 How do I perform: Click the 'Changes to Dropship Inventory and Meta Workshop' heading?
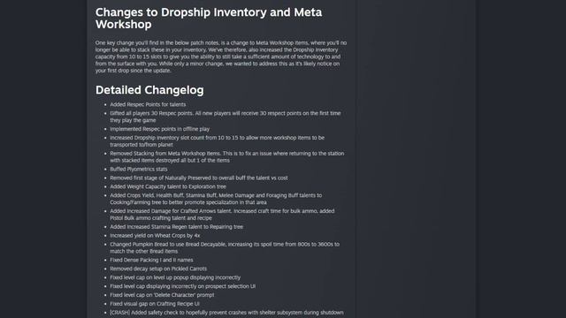coord(209,18)
